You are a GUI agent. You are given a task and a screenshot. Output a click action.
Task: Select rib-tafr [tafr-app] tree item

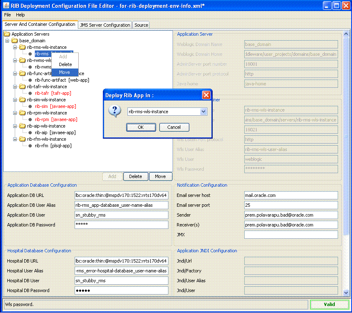pyautogui.click(x=53, y=93)
